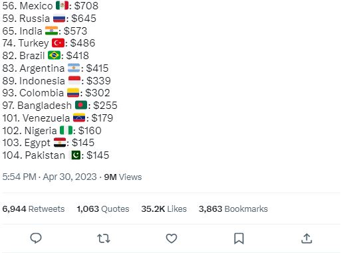Click the reply speech bubble icon
Image resolution: width=349 pixels, height=253 pixels.
36,238
